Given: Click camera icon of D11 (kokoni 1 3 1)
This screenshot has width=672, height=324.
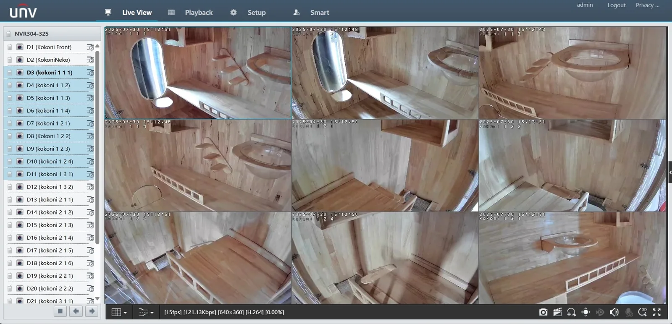Looking at the screenshot, I should (19, 174).
